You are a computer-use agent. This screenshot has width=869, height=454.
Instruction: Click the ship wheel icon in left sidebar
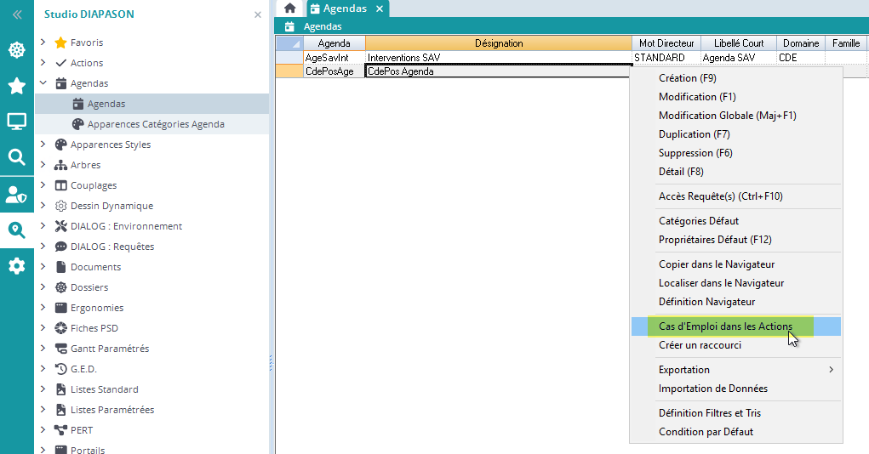click(x=16, y=50)
